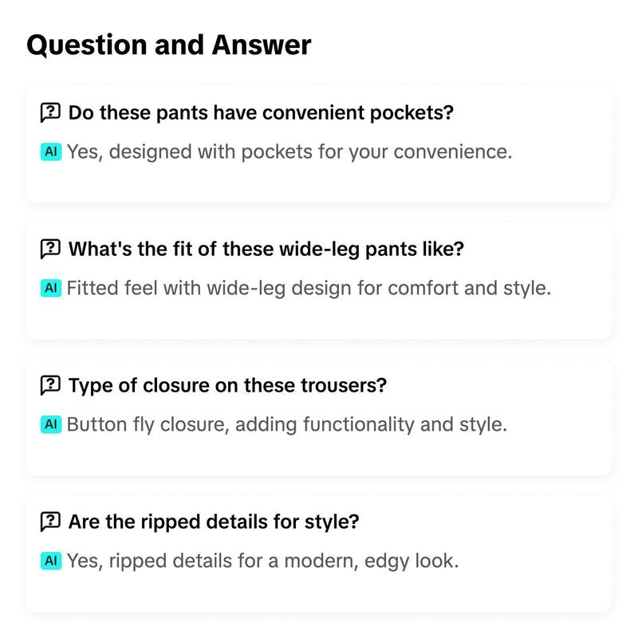Screen dimensions: 638x638
Task: Open question 'Type of closure on these trousers?'
Action: point(227,385)
